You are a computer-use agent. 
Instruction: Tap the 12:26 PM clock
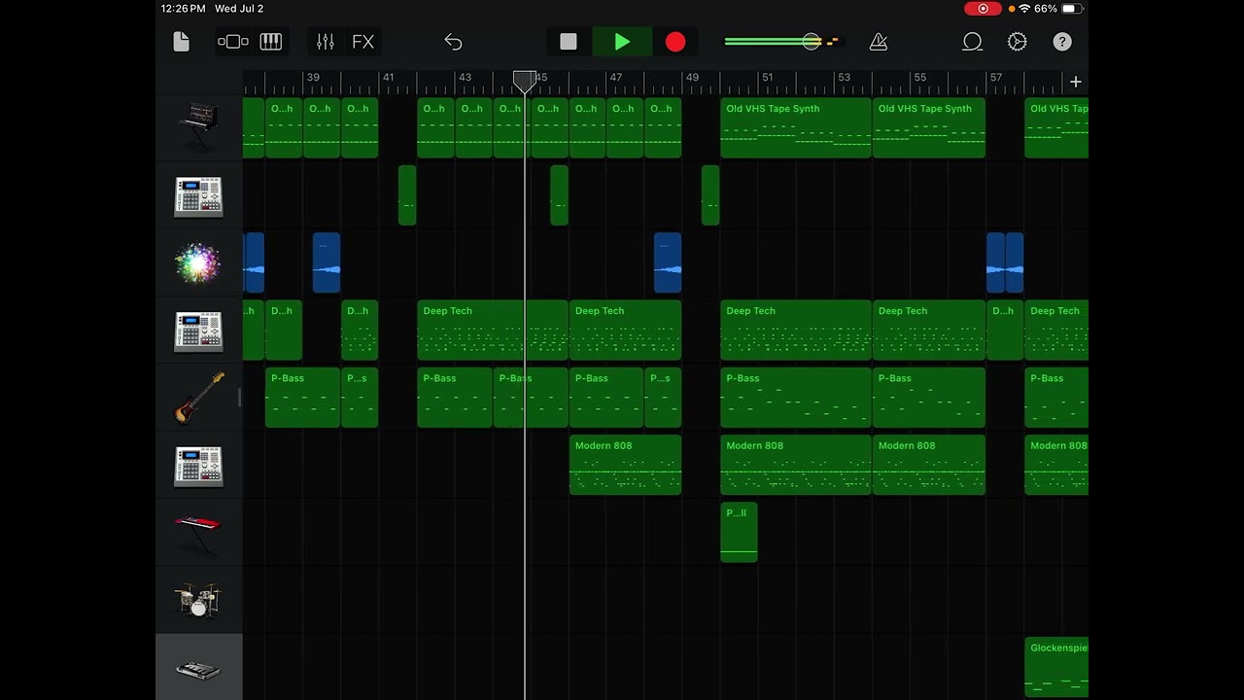pos(184,9)
